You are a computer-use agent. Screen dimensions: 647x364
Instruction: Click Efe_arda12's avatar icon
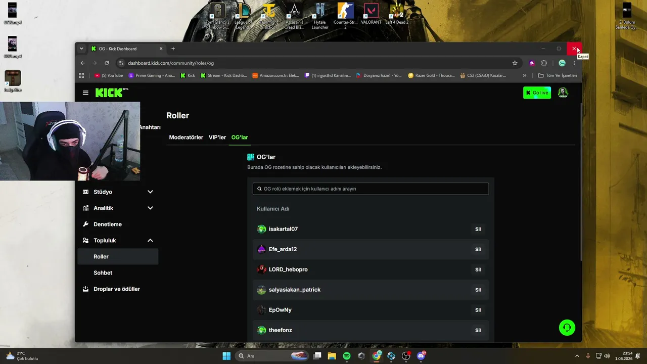coord(261,249)
